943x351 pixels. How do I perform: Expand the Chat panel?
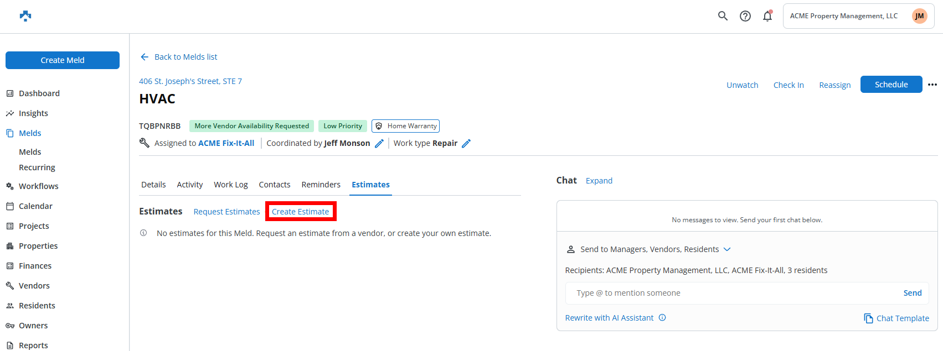pyautogui.click(x=599, y=181)
